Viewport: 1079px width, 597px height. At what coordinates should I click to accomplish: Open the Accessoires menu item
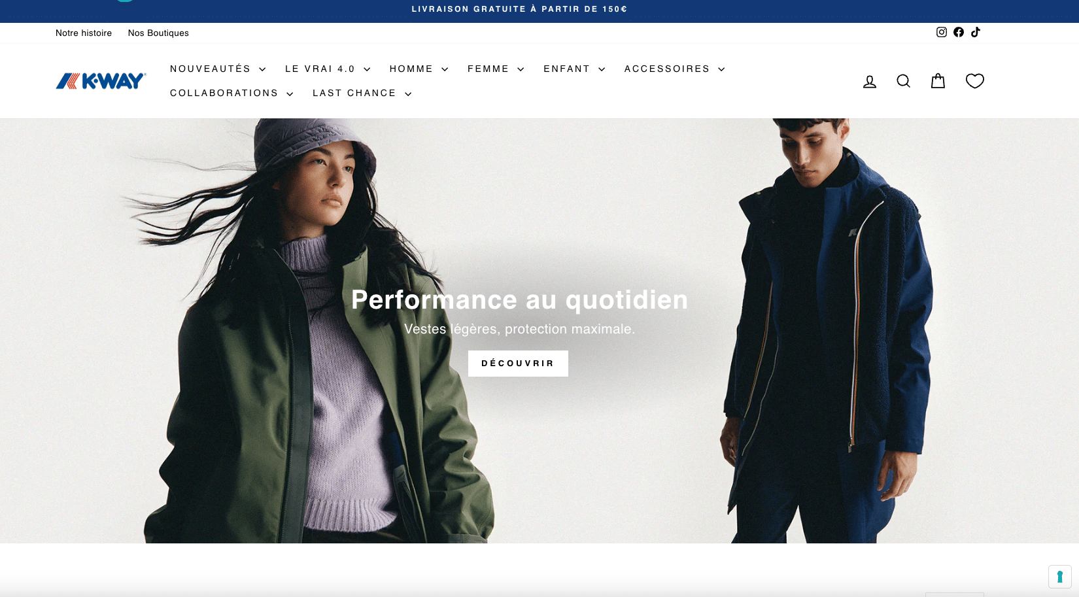[x=674, y=69]
